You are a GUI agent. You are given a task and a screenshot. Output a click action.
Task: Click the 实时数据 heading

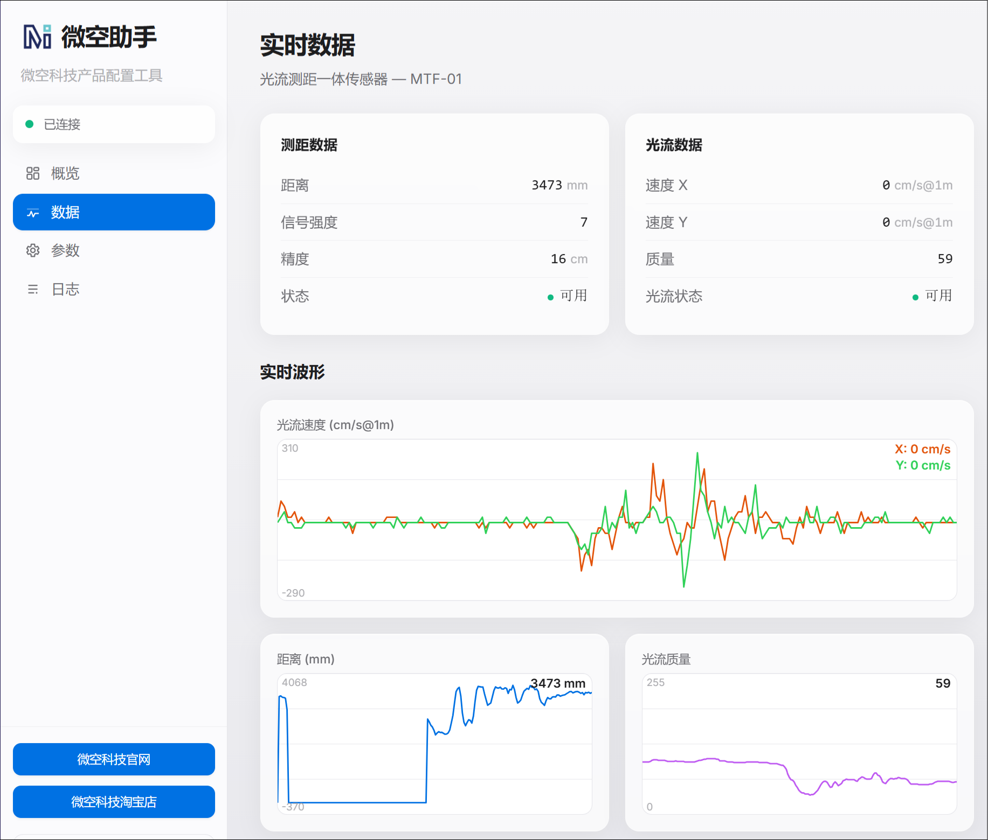coord(307,45)
